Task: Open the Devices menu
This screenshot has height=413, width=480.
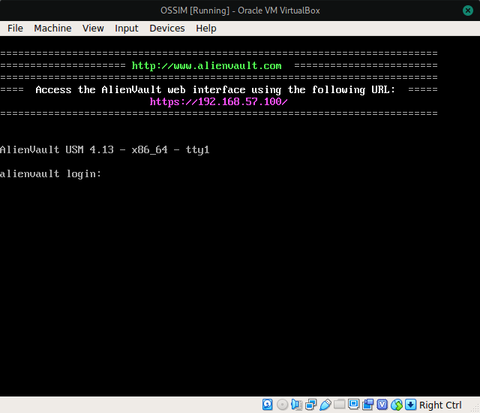Action: (167, 29)
